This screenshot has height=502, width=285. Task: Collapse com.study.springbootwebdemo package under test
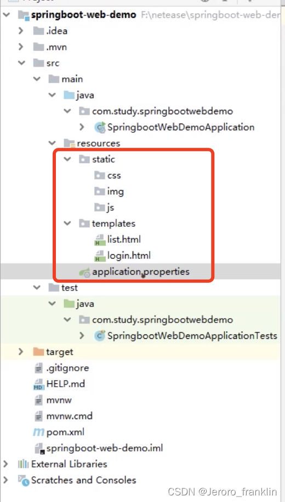click(x=67, y=320)
